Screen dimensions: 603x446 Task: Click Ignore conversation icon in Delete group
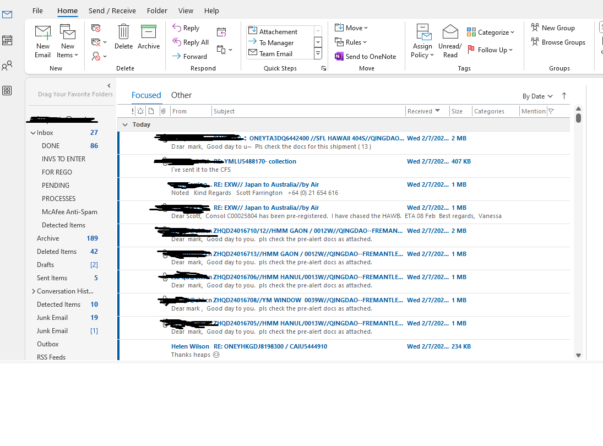coord(96,28)
